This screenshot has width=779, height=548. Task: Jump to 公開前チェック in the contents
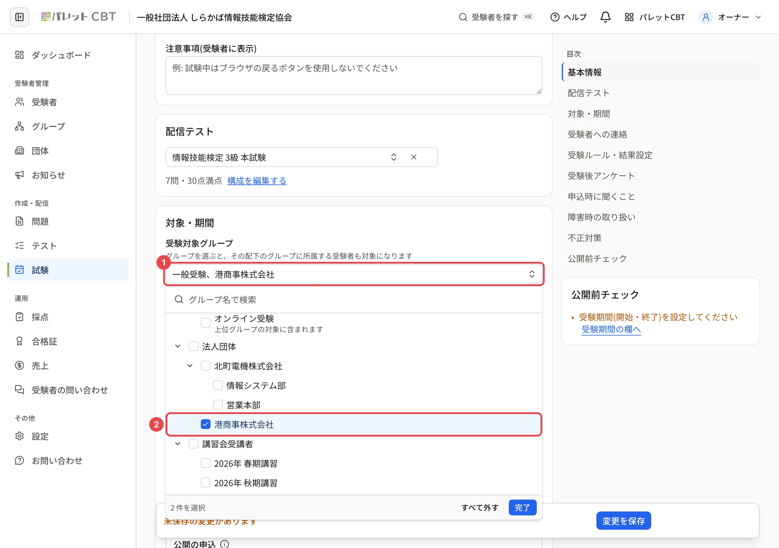pos(597,259)
